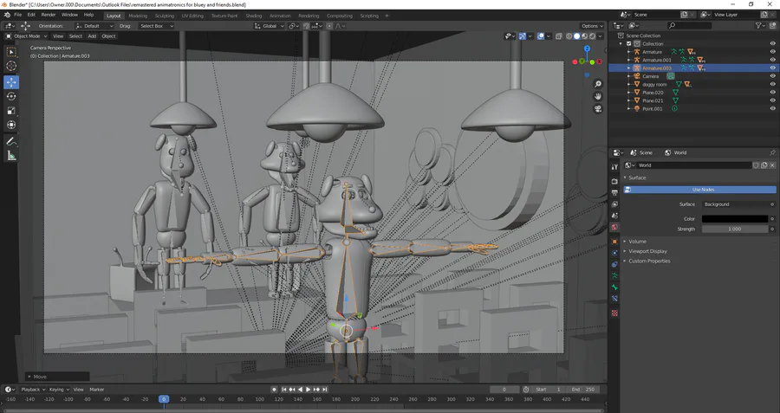Open the outliner filter dropdown
This screenshot has width=780, height=413.
(761, 25)
